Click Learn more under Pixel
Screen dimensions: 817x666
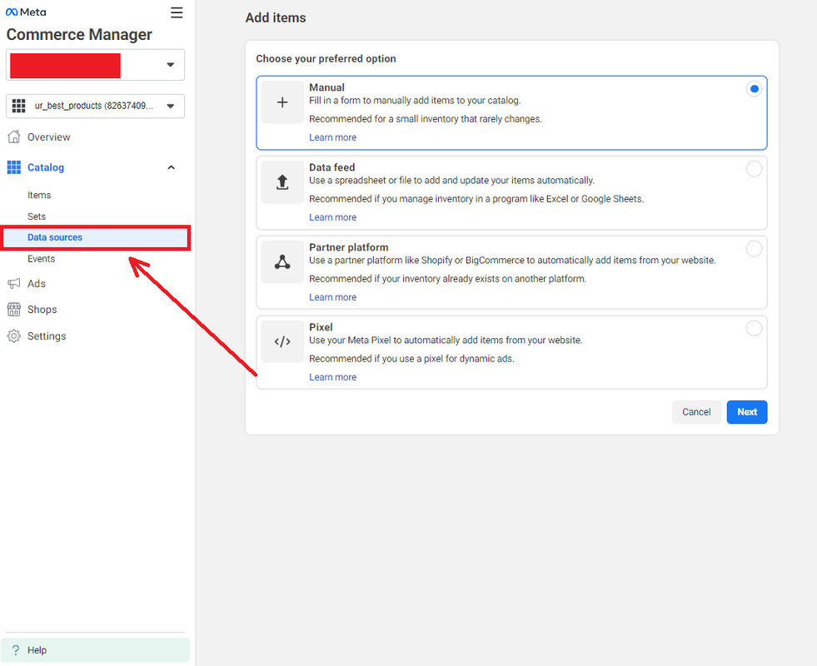click(x=332, y=377)
